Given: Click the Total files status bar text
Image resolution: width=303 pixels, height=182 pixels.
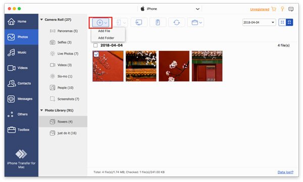Looking at the screenshot, I should [x=129, y=172].
